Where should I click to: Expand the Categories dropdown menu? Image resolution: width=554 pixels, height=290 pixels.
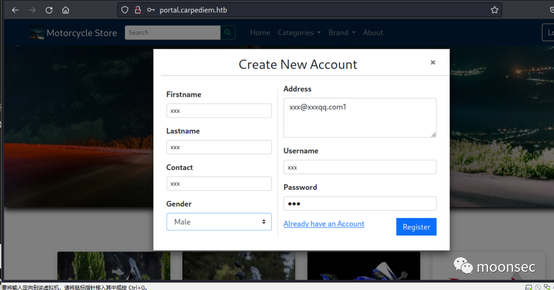299,33
